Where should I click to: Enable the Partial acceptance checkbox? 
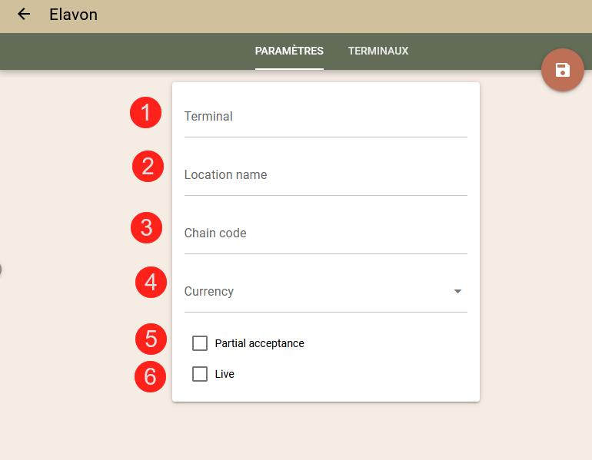(200, 343)
